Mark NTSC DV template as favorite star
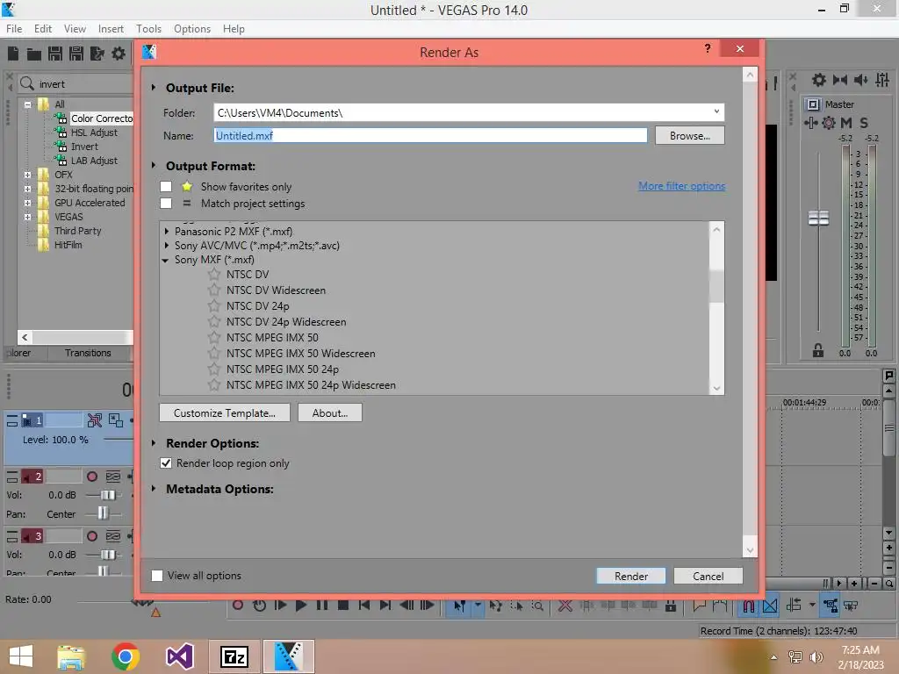 [x=214, y=274]
